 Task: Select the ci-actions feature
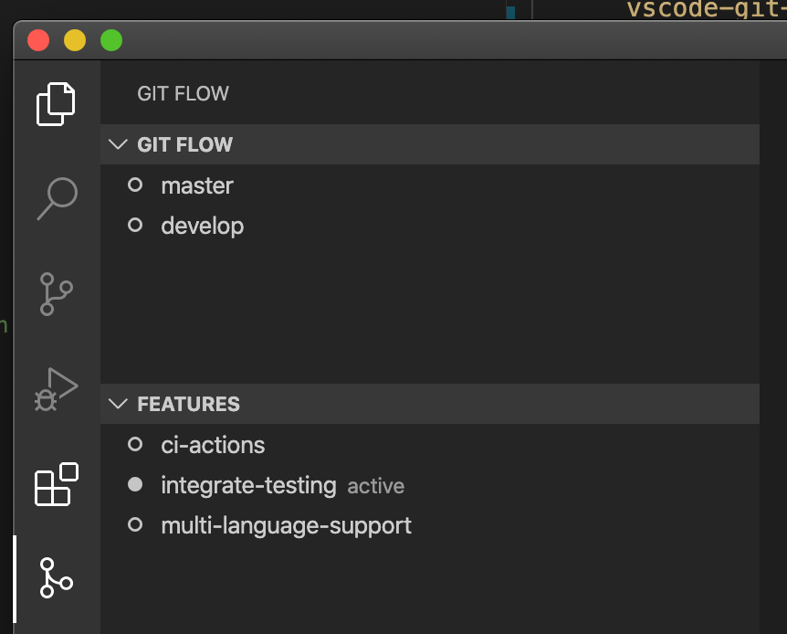coord(213,445)
